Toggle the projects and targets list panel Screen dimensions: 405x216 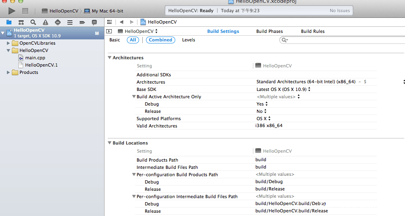109,31
